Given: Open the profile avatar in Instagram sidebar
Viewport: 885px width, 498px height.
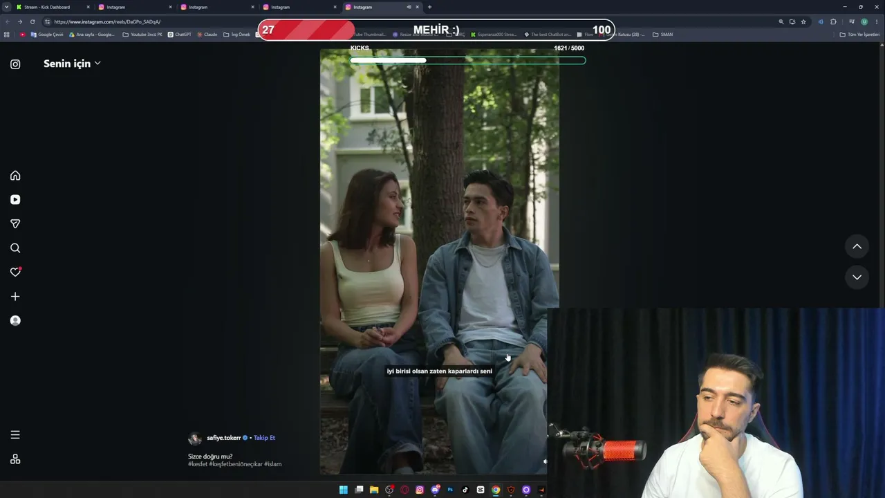Looking at the screenshot, I should pyautogui.click(x=15, y=321).
